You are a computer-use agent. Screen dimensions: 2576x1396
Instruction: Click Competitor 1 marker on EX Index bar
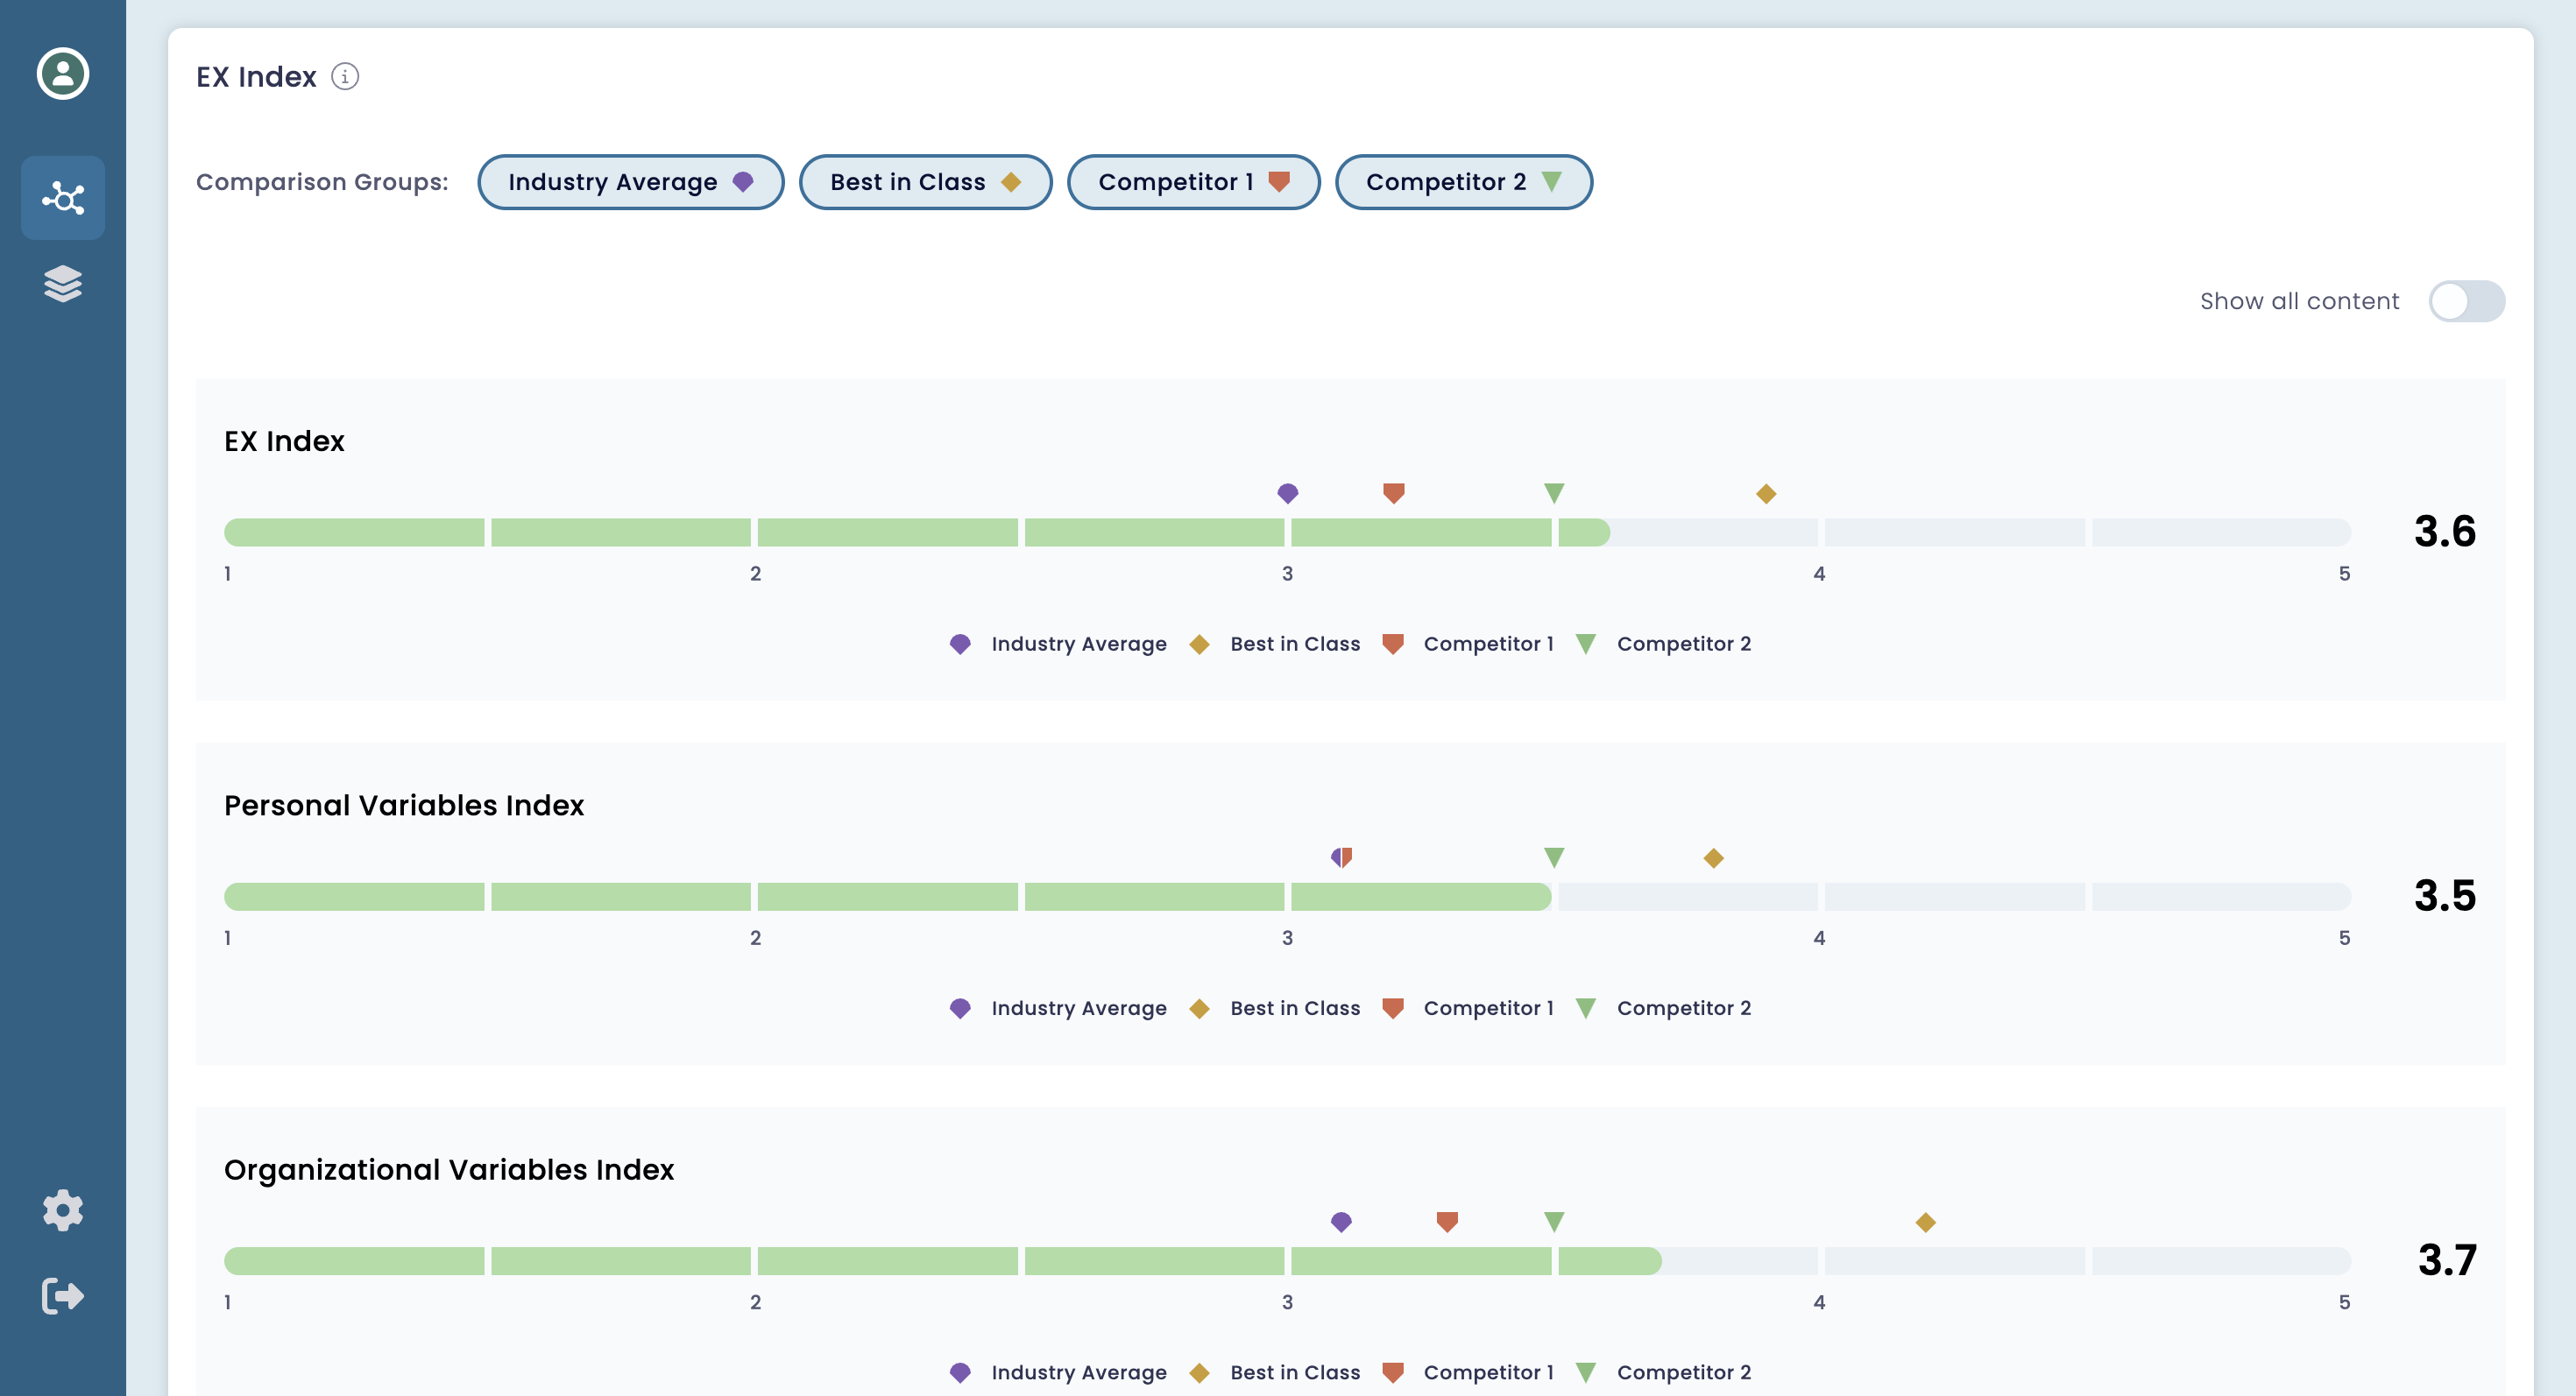pyautogui.click(x=1393, y=493)
